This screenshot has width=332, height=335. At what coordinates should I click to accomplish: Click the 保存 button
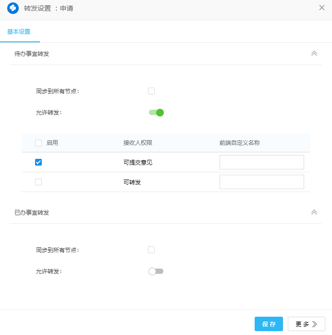[269, 324]
